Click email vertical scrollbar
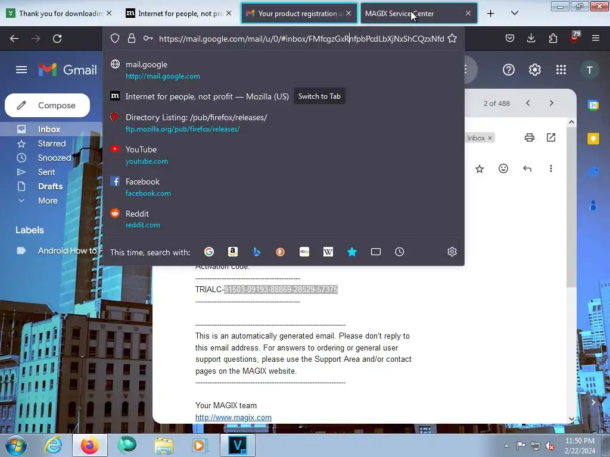 point(571,208)
